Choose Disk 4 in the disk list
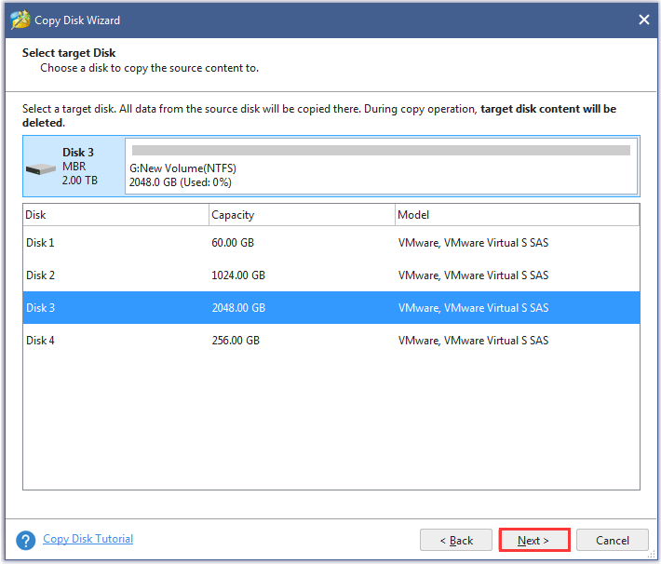Viewport: 661px width, 564px height. pos(331,341)
